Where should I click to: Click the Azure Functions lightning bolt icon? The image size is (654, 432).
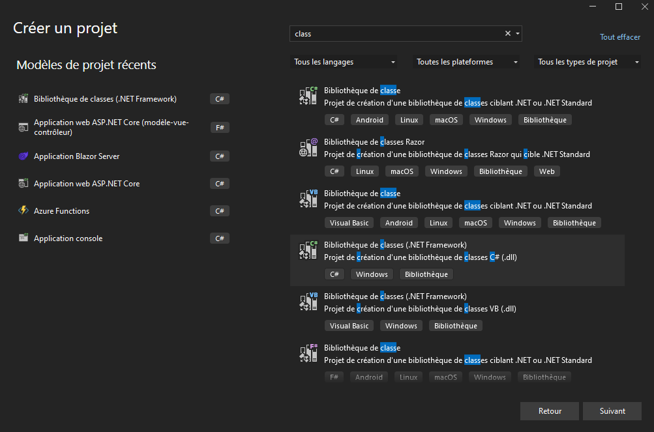[23, 211]
